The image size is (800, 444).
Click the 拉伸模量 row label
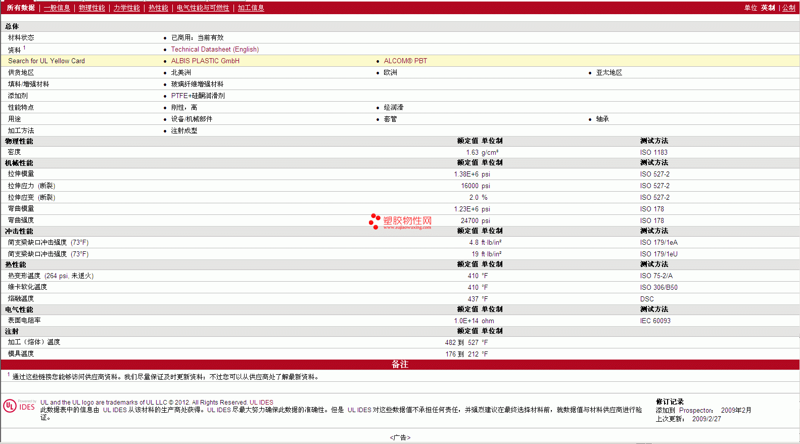pyautogui.click(x=21, y=174)
